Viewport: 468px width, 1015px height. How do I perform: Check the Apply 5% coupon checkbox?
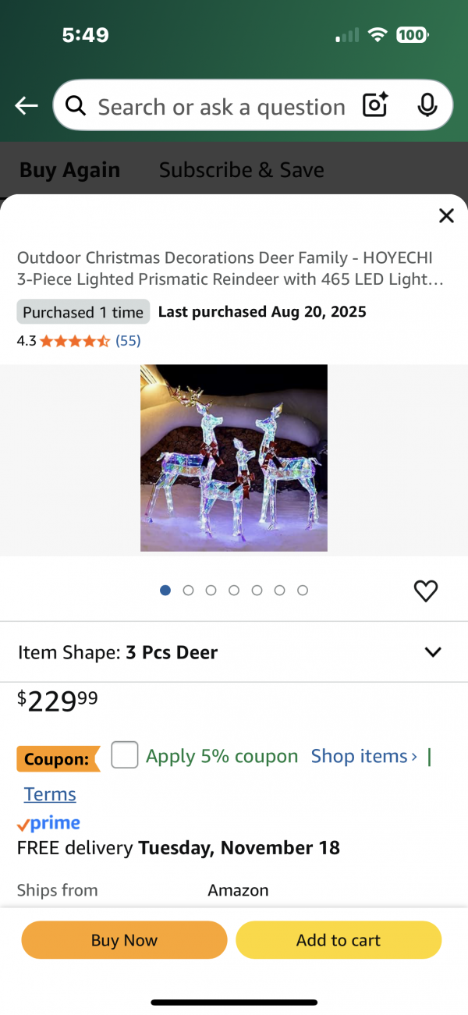coord(125,755)
